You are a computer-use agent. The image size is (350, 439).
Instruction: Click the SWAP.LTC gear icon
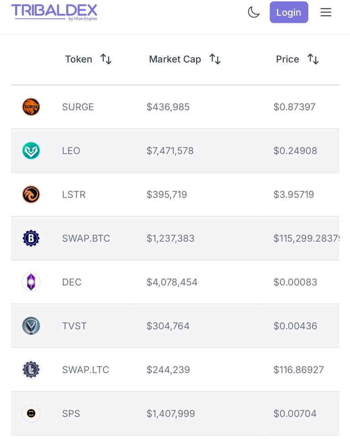(31, 370)
